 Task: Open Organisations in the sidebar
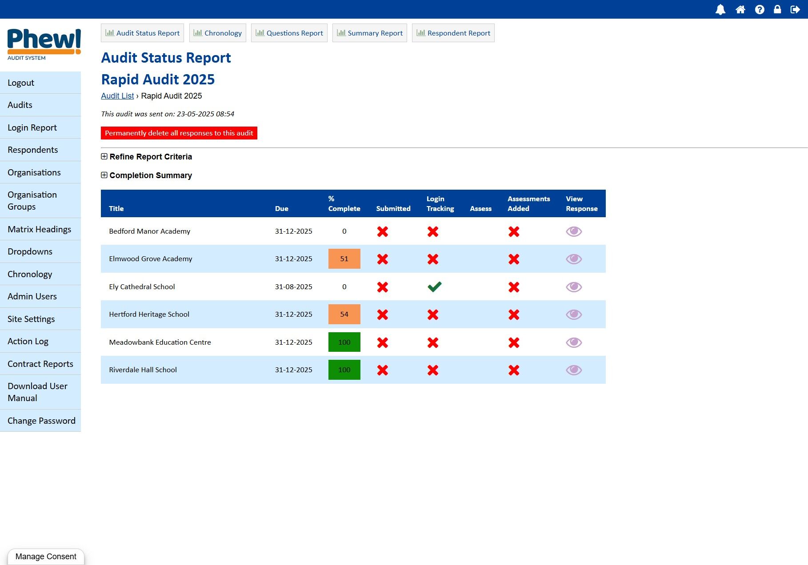(40, 172)
